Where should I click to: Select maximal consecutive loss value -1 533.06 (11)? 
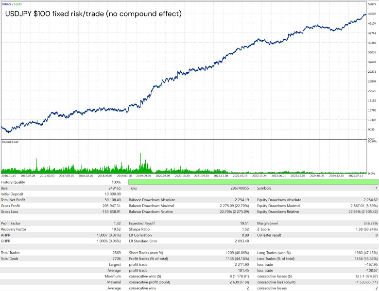366,282
